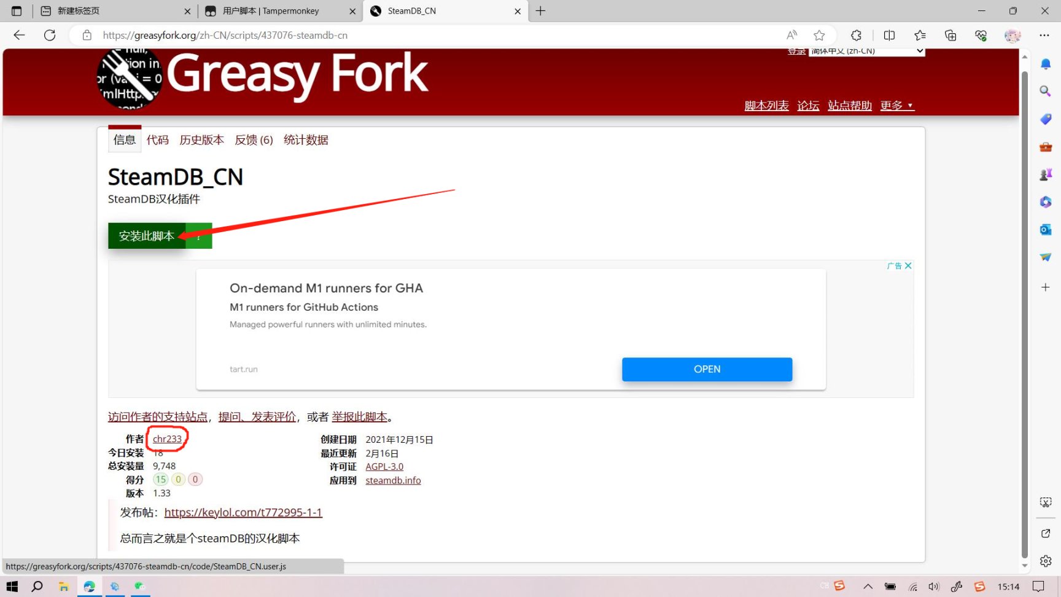Open the 历史版本 tab
This screenshot has width=1061, height=597.
point(201,140)
